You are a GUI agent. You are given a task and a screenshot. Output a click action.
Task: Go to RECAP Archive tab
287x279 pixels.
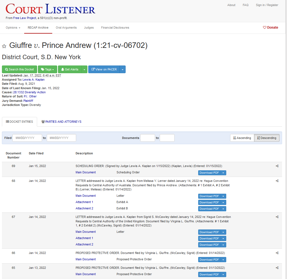(38, 28)
